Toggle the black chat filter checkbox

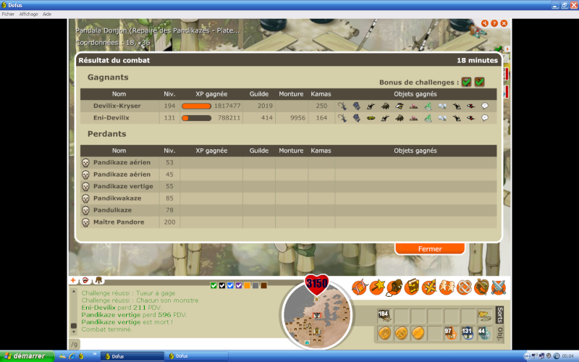tap(222, 285)
